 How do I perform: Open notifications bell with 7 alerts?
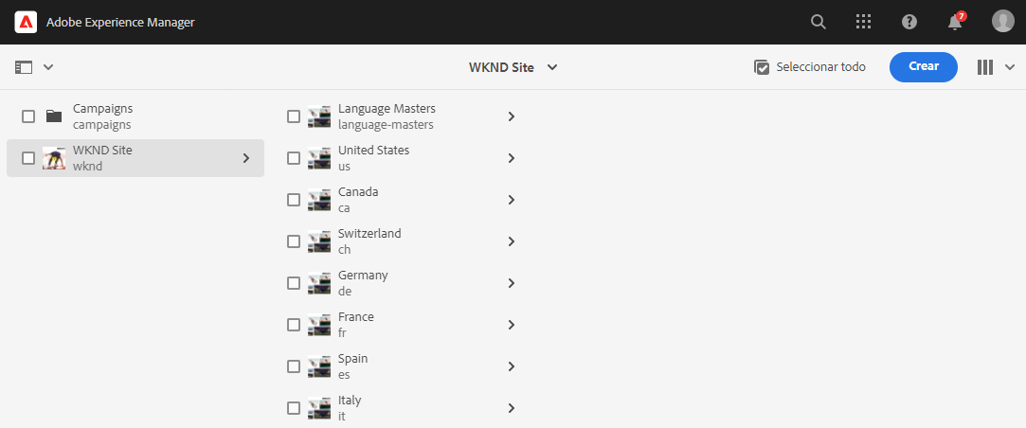click(956, 21)
